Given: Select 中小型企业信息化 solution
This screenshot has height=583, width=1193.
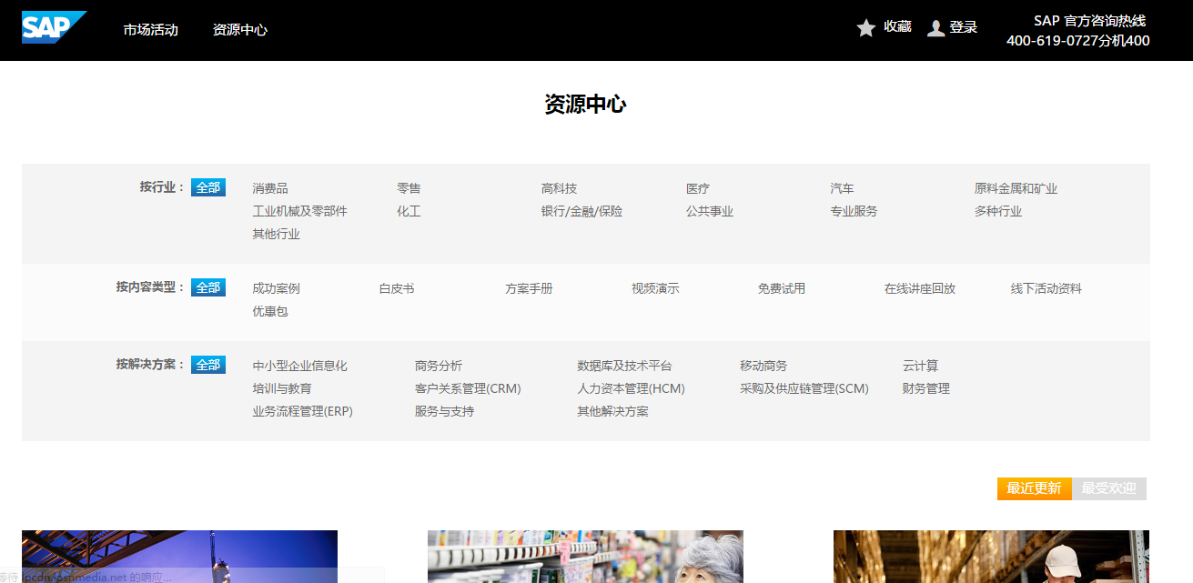Looking at the screenshot, I should pos(299,367).
